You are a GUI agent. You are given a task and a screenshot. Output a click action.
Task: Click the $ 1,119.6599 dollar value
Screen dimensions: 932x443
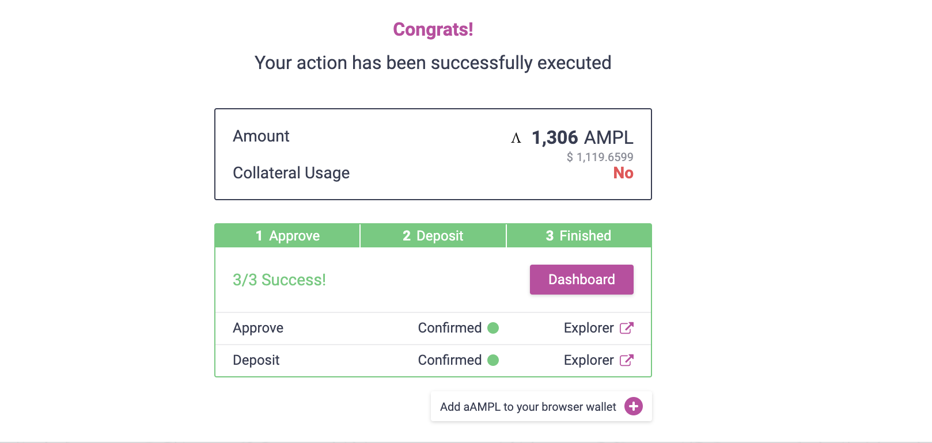click(x=600, y=157)
